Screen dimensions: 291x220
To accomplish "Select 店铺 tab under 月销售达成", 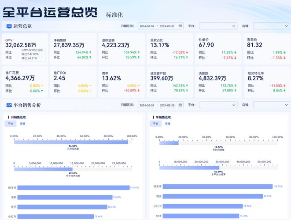I will click(x=22, y=124).
